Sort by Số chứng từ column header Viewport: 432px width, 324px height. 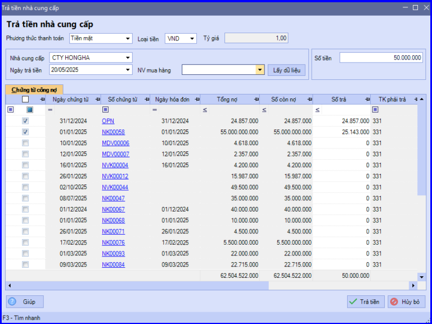point(123,100)
